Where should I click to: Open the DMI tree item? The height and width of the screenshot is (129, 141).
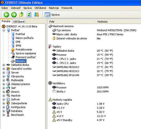18,42
